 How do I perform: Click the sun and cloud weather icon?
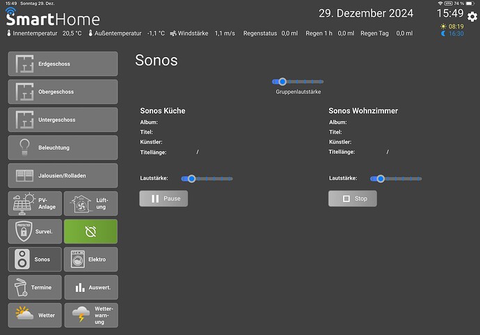[x=24, y=313]
